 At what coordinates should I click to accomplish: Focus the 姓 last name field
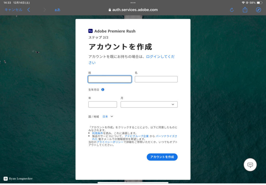tap(110, 79)
